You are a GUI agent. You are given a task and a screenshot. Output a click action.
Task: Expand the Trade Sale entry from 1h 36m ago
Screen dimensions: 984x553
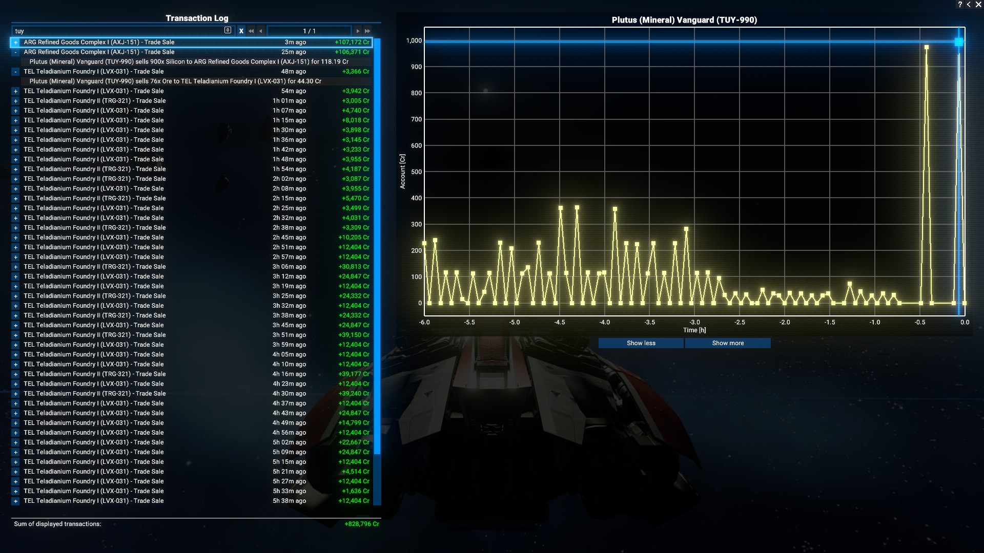pos(15,140)
